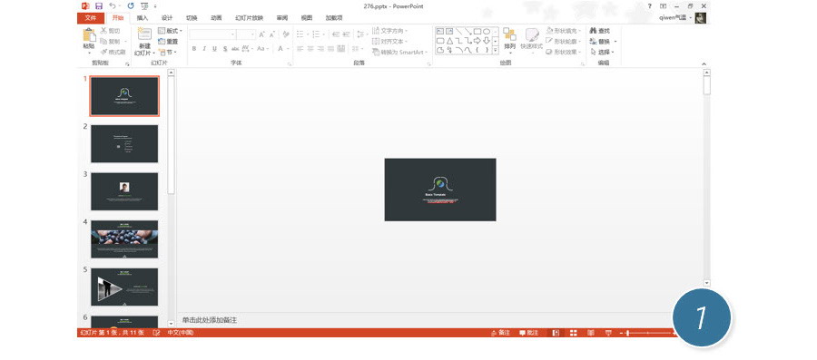Click the New Slide (新建幻灯片) icon
Screen dimensions: 817x360
tap(144, 34)
